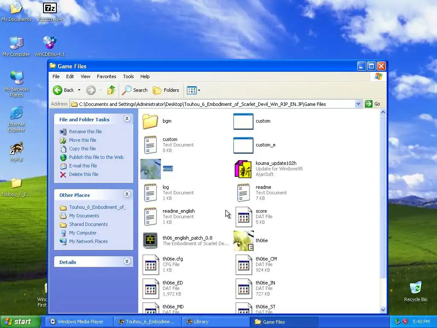The width and height of the screenshot is (437, 328).
Task: Click the Go button beside address bar
Action: tap(373, 104)
